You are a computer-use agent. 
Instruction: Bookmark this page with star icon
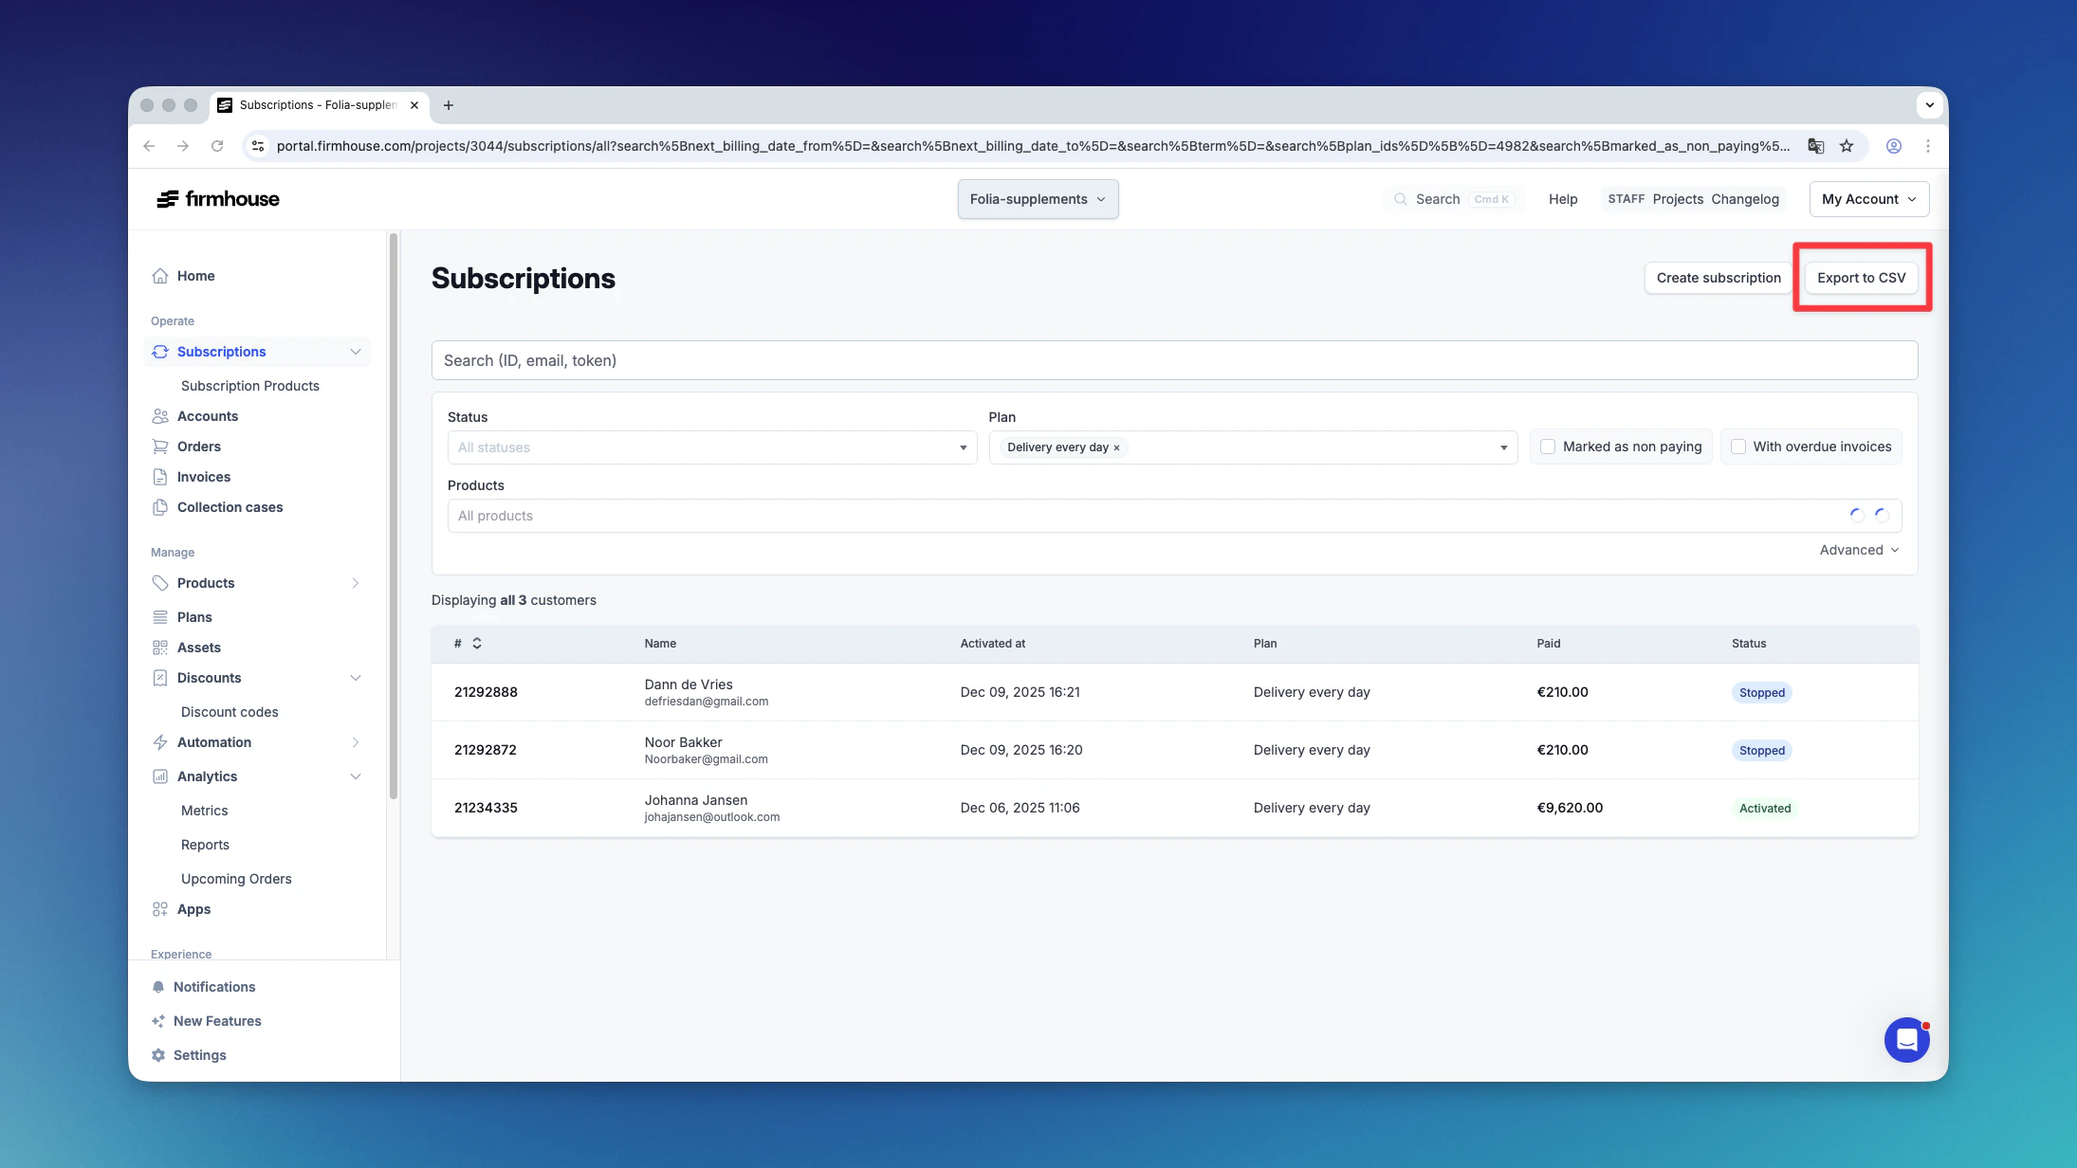tap(1847, 146)
